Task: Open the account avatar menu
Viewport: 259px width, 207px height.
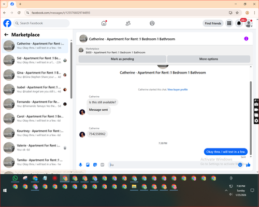Action: coord(249,23)
